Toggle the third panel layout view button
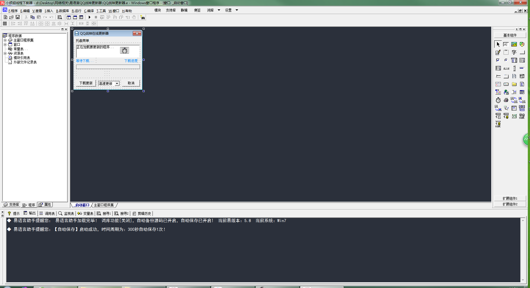 81,17
